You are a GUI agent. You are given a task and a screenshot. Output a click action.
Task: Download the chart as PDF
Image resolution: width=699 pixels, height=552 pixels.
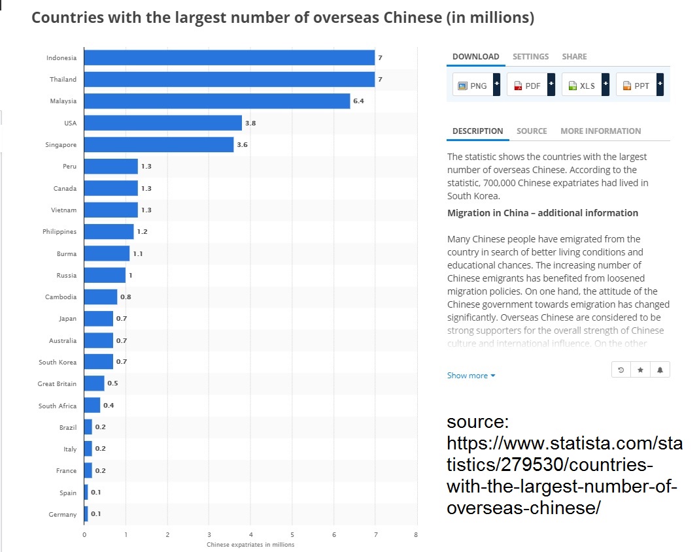click(x=527, y=86)
